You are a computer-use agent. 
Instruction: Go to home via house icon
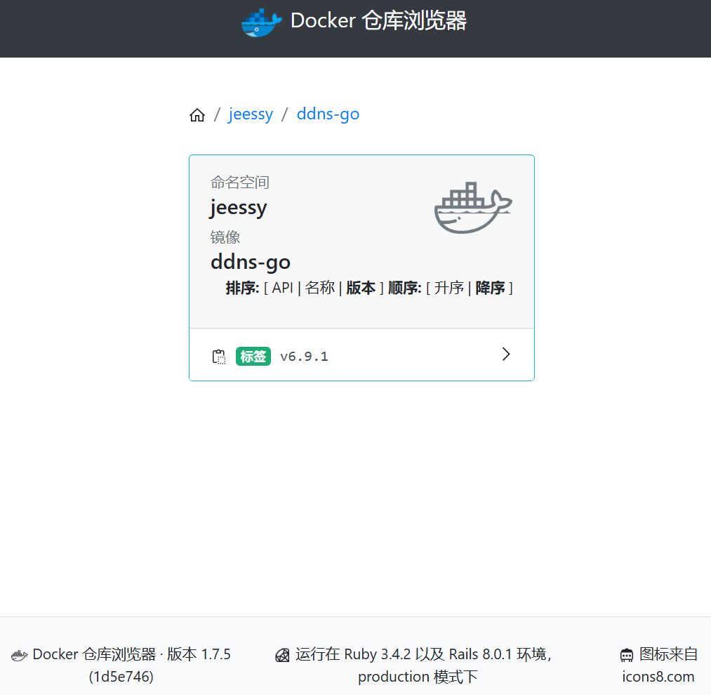[197, 114]
